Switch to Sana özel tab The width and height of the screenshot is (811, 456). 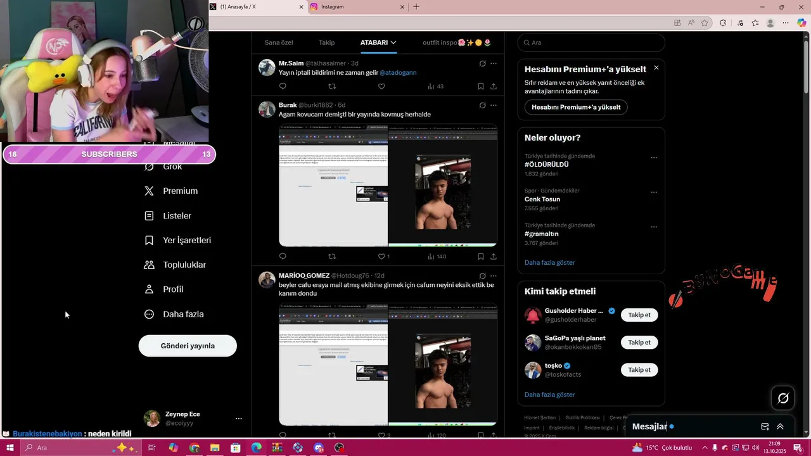coord(279,42)
